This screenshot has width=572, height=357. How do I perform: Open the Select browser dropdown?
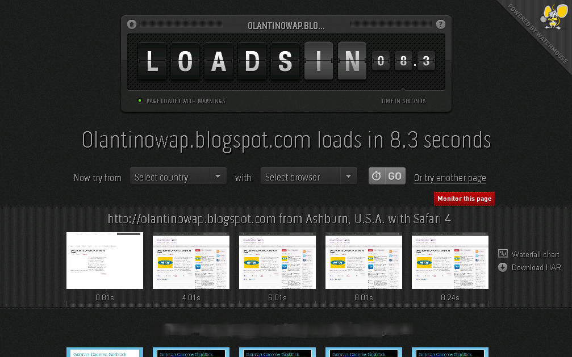coord(308,177)
